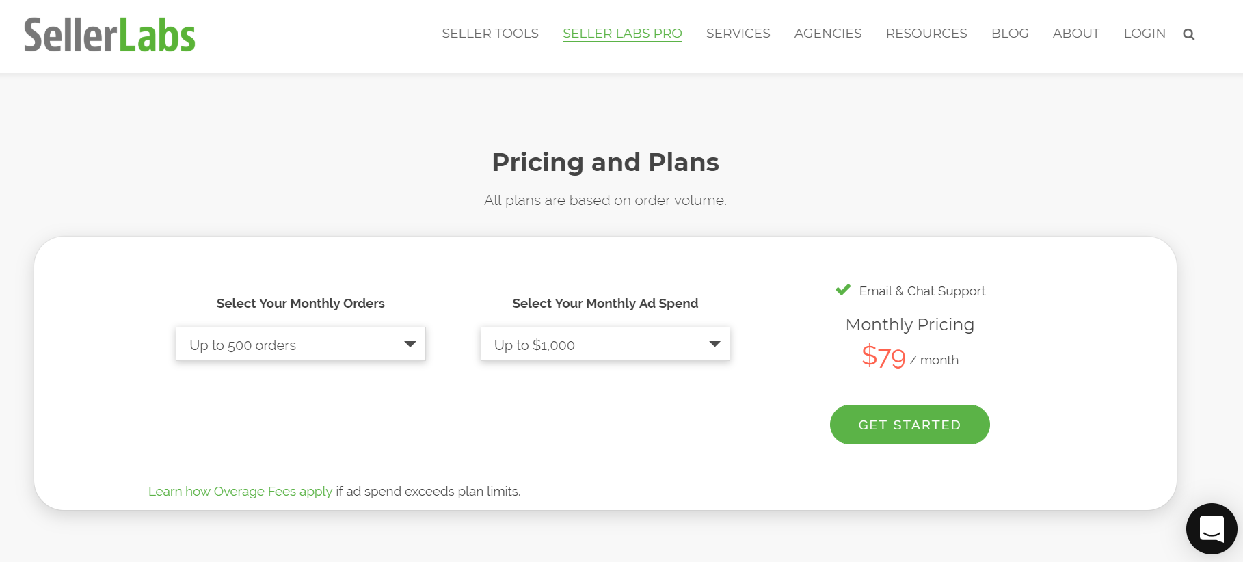Click the SellerLabs logo

[x=109, y=35]
